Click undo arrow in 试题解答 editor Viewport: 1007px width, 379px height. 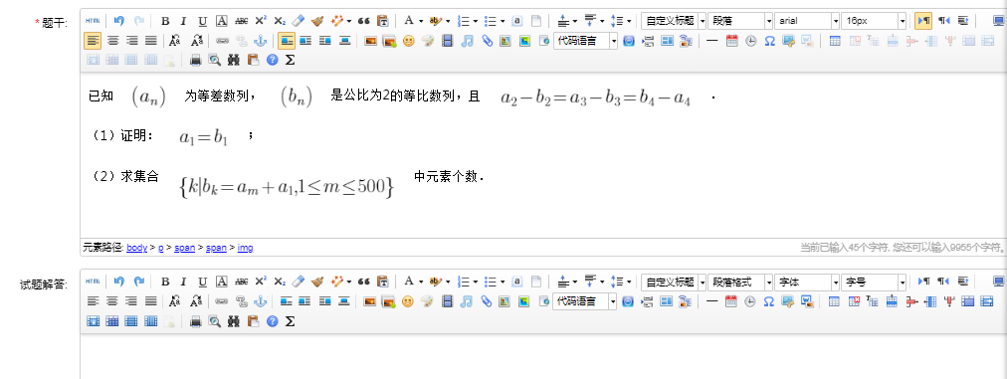click(118, 282)
